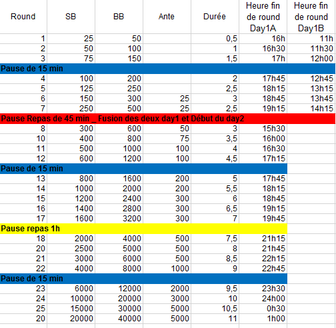Select the Round column header cell
Viewport: 336px width, 328px height.
pyautogui.click(x=23, y=17)
